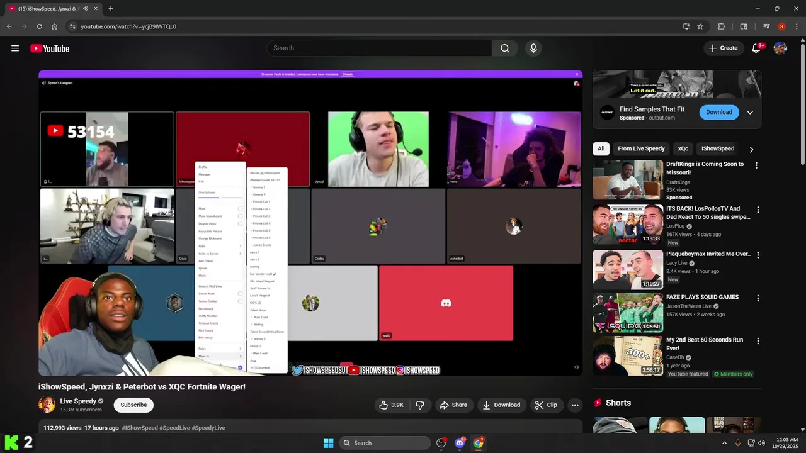The width and height of the screenshot is (806, 453).
Task: Open a new browser tab
Action: pos(111,9)
